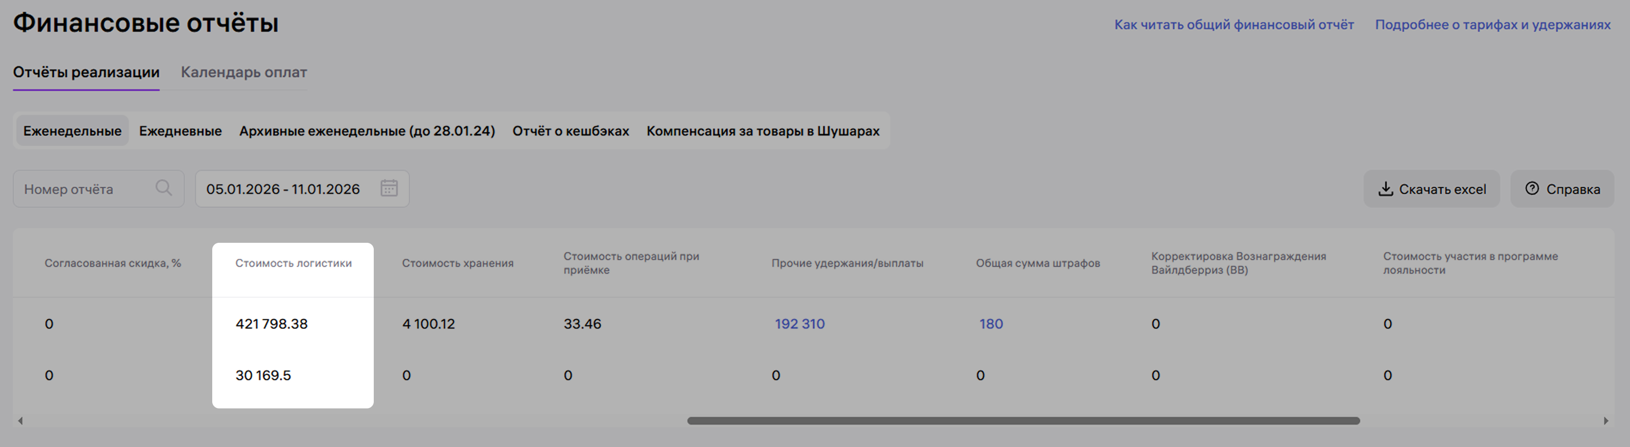Open Подробнее о тарифах и удержаниях link
The image size is (1630, 447).
(x=1493, y=24)
